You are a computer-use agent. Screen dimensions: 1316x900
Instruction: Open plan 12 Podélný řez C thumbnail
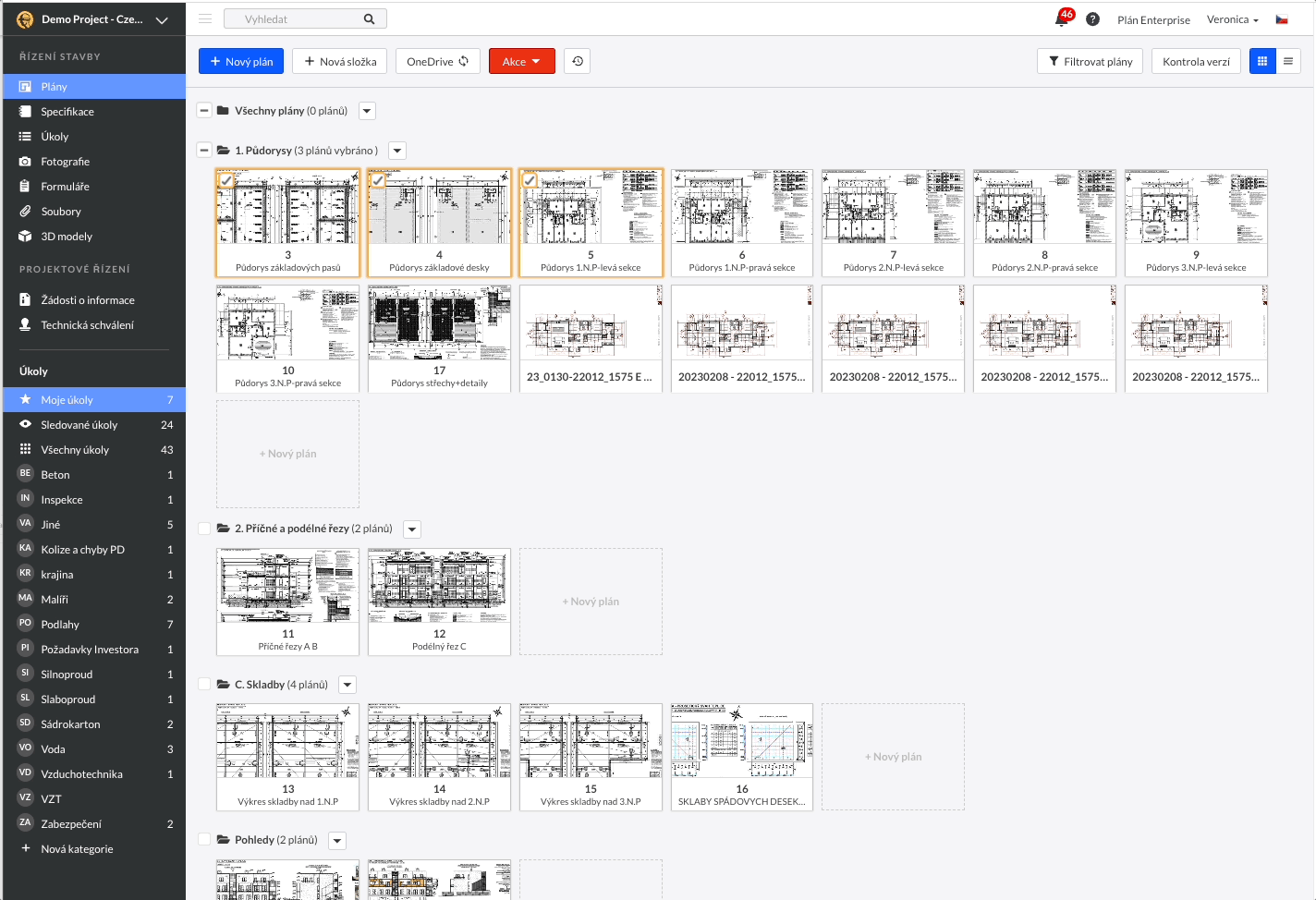tap(439, 602)
